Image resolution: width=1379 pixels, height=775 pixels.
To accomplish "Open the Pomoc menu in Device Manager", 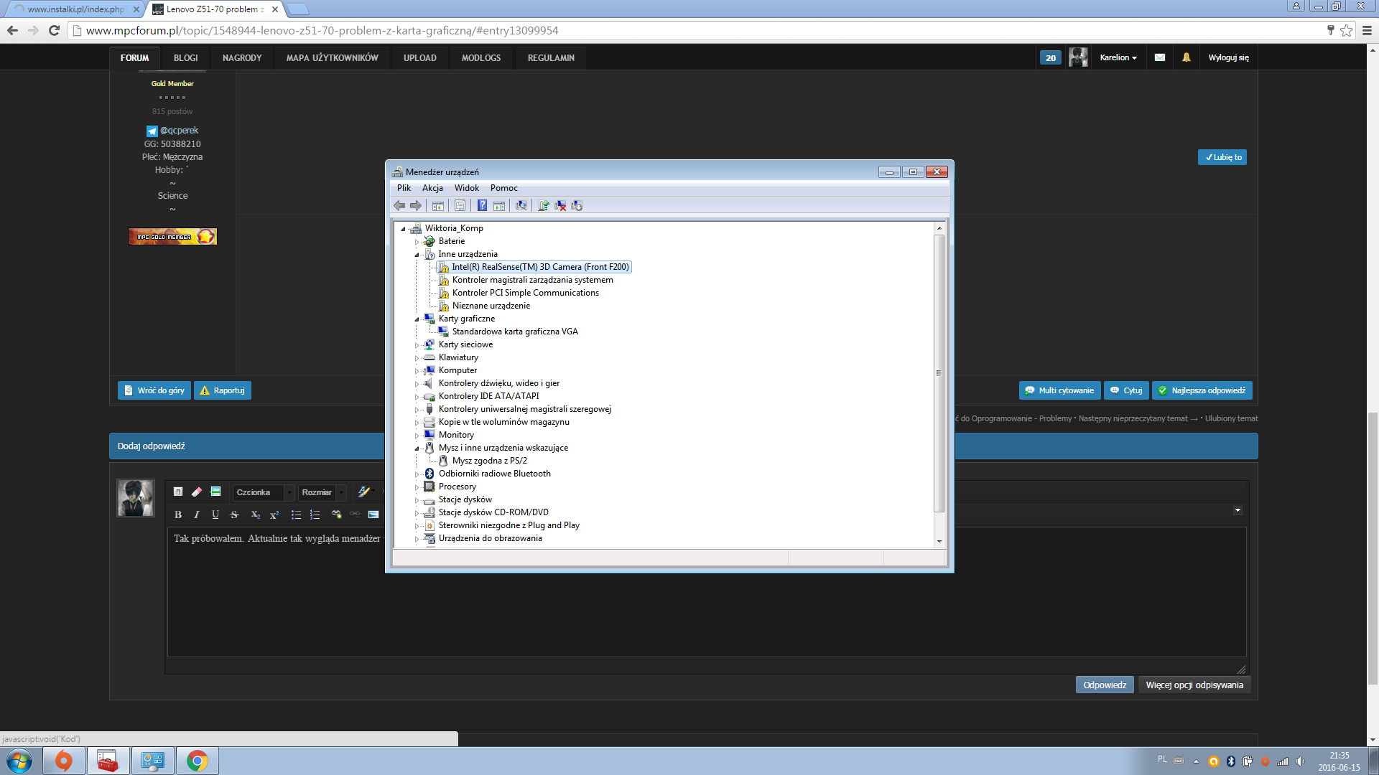I will [504, 188].
